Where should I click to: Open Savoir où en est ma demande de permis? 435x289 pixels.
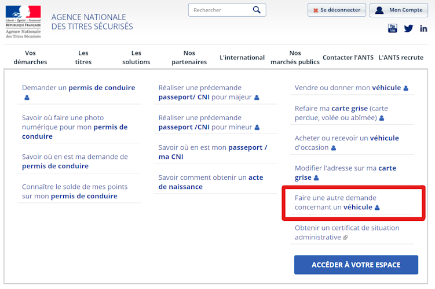click(75, 161)
